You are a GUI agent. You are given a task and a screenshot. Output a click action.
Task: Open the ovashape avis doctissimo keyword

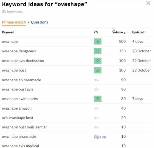click(23, 61)
